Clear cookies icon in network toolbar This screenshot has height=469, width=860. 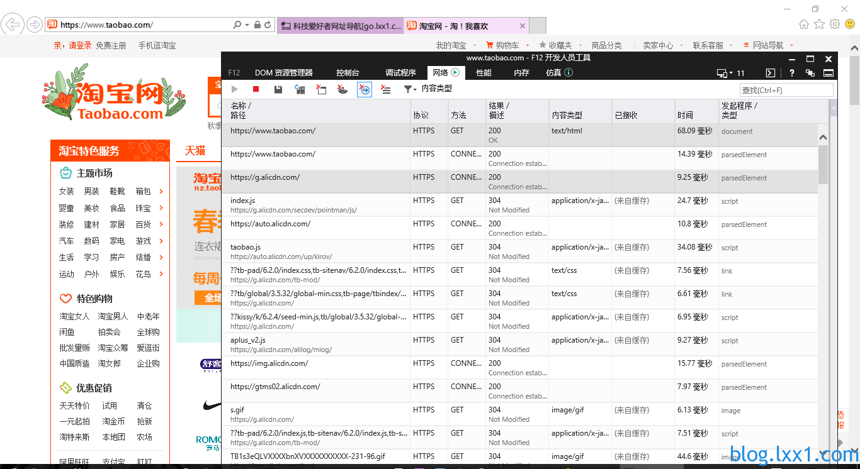point(342,89)
